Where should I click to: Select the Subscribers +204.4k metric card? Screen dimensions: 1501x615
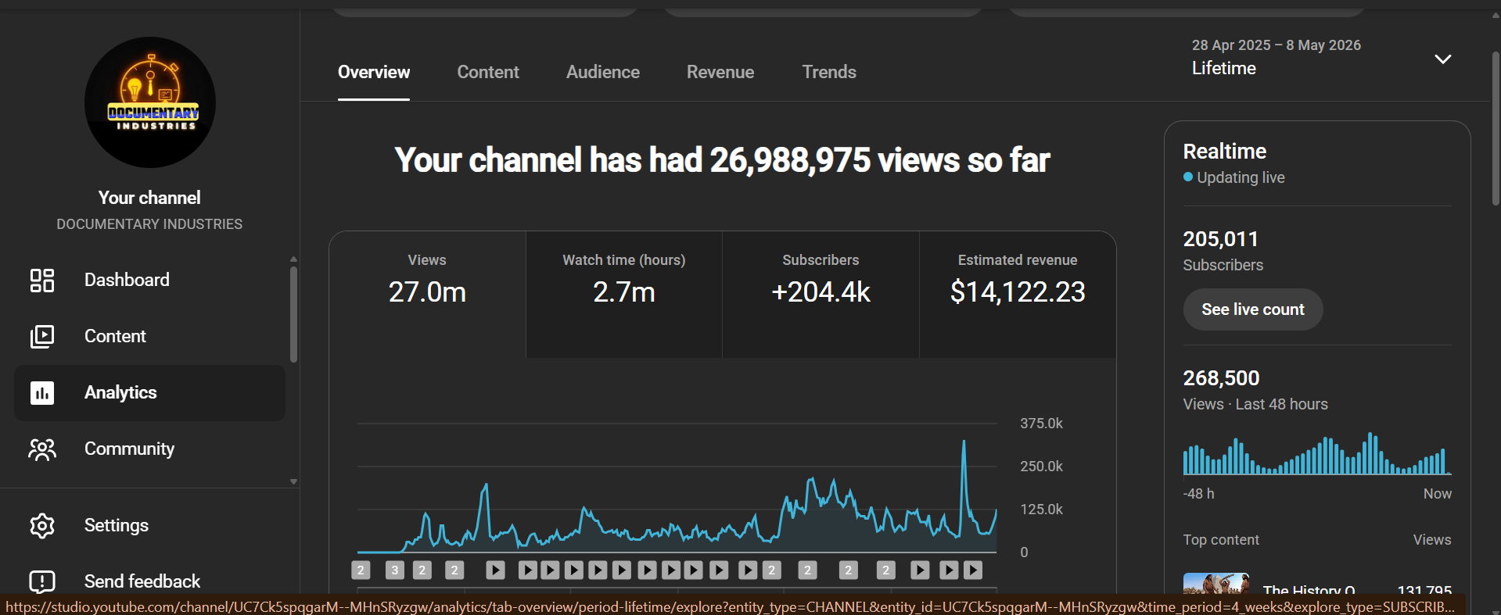(821, 295)
